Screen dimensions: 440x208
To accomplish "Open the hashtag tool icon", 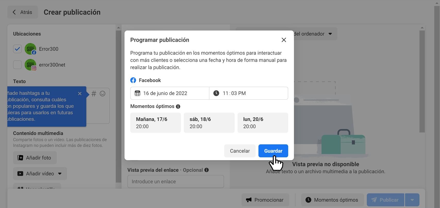I will tap(94, 93).
